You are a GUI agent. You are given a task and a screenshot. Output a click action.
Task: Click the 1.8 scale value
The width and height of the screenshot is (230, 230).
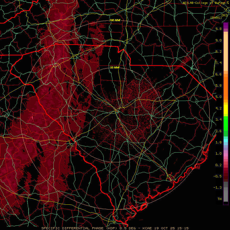pos(218,142)
